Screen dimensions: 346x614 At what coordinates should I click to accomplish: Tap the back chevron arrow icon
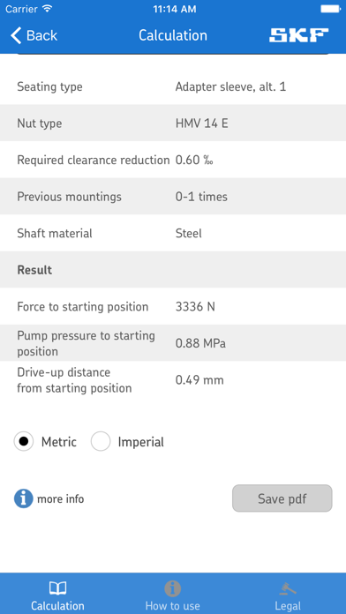[16, 35]
